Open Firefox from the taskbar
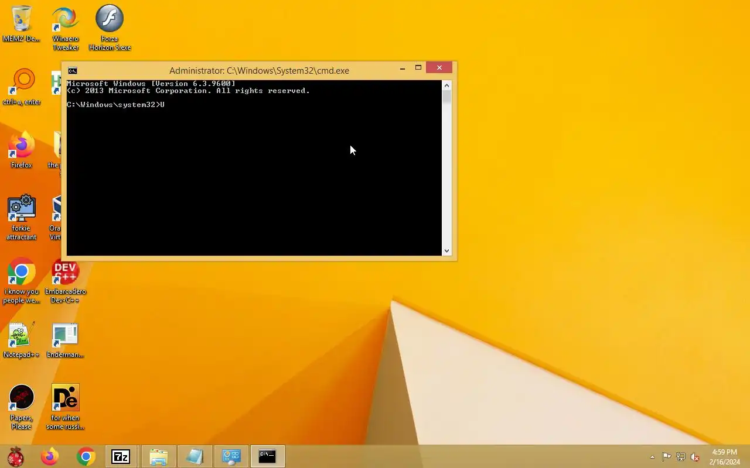Image resolution: width=750 pixels, height=468 pixels. 50,456
